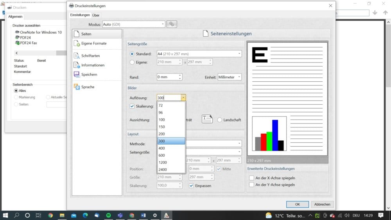Switch to the Über tab
This screenshot has width=391, height=220.
tap(96, 15)
